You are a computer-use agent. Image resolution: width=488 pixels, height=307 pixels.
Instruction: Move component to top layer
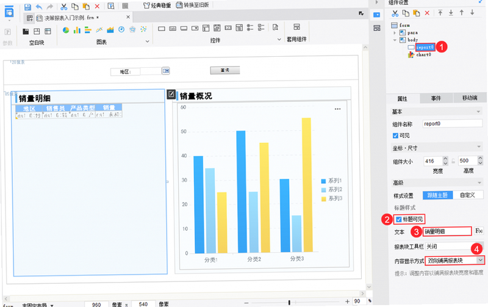[440, 13]
